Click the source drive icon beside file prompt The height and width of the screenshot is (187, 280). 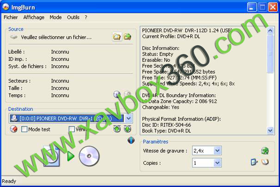(14, 37)
